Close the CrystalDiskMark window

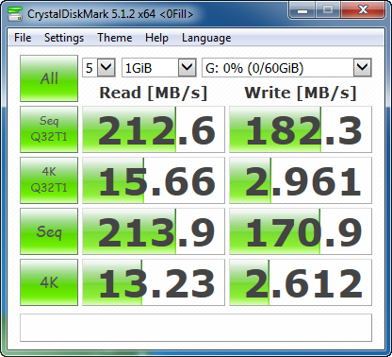click(x=363, y=10)
